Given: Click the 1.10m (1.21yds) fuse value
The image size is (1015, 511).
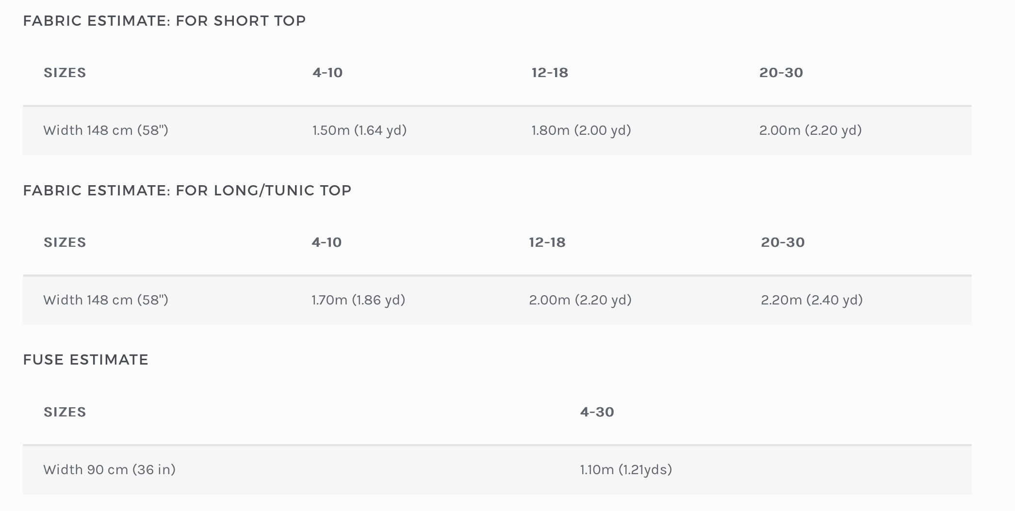Looking at the screenshot, I should (626, 470).
